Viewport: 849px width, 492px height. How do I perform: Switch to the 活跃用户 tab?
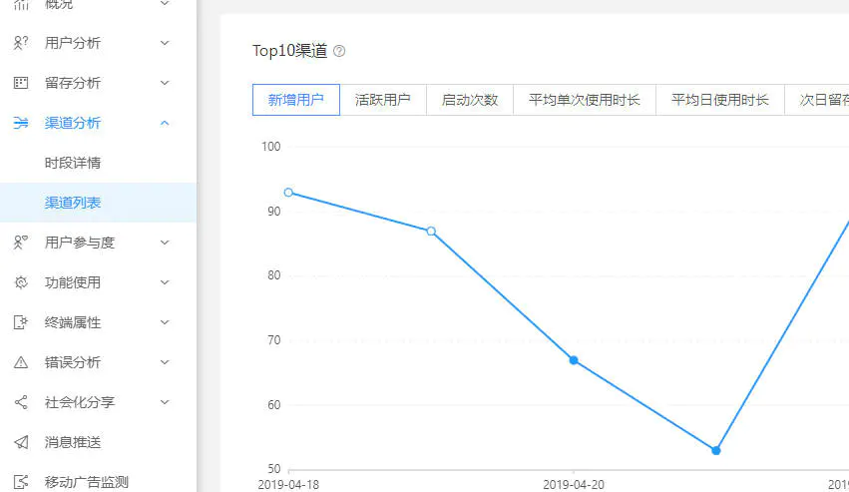[x=383, y=100]
